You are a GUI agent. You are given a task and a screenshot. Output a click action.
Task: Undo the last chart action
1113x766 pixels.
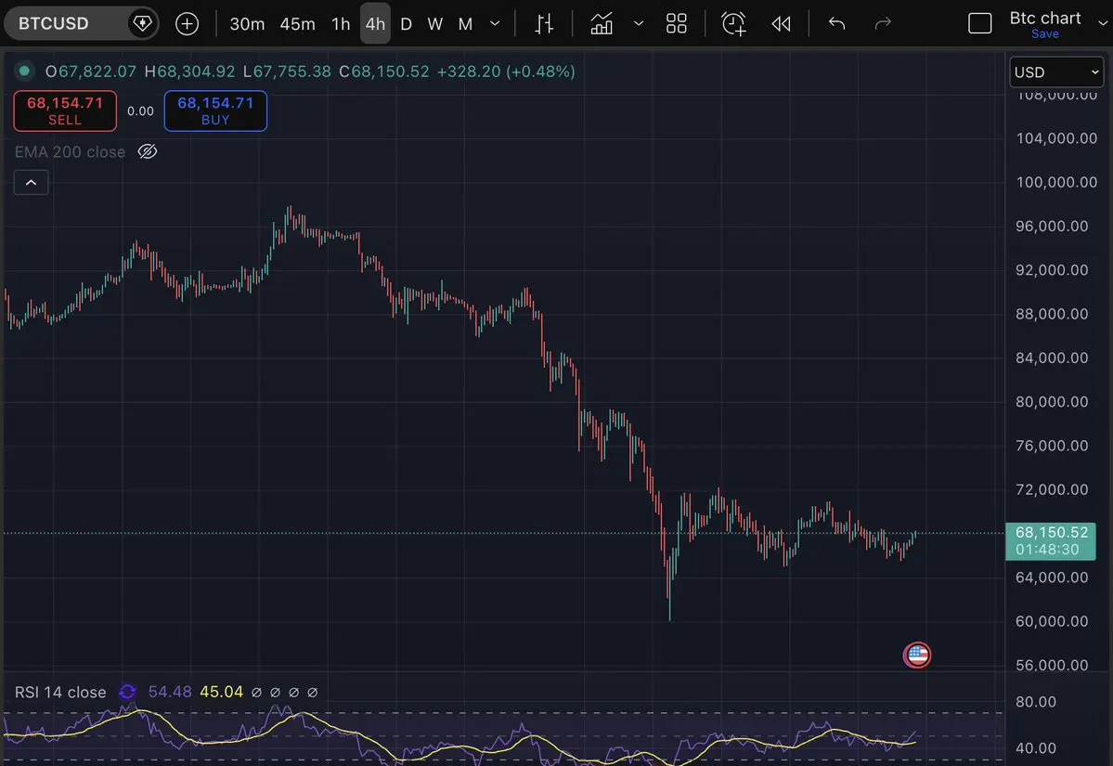[x=837, y=23]
